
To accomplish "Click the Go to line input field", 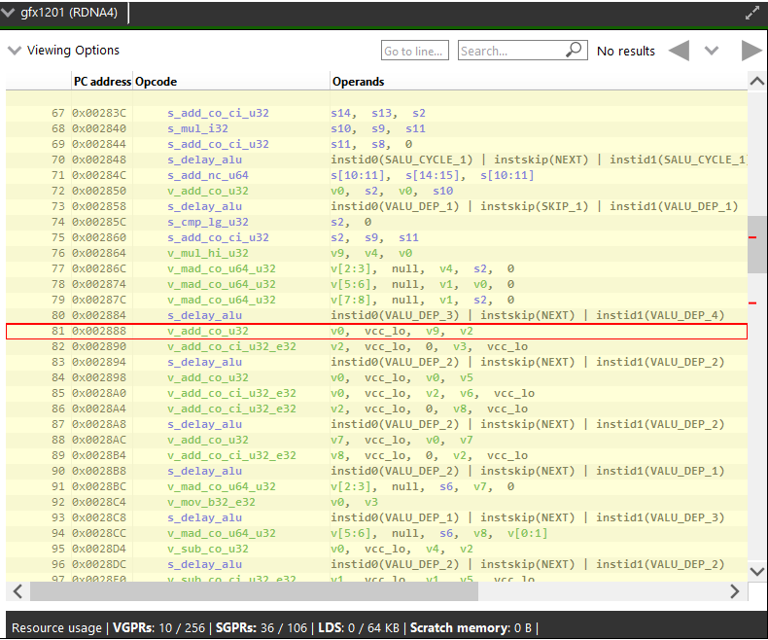I will coord(414,51).
